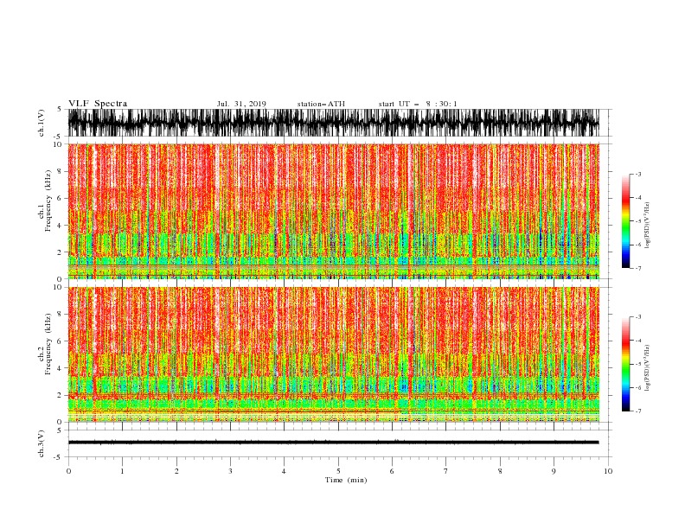The image size is (685, 529).
Task: Click tick label "9" on Time axis
Action: pyautogui.click(x=554, y=471)
